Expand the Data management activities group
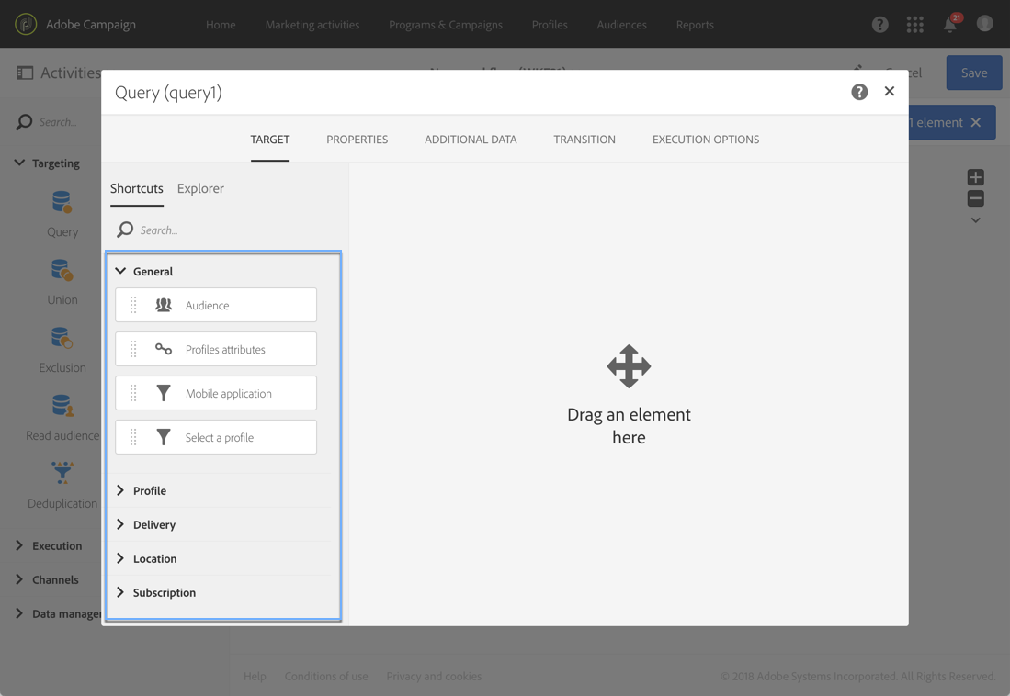 point(19,613)
